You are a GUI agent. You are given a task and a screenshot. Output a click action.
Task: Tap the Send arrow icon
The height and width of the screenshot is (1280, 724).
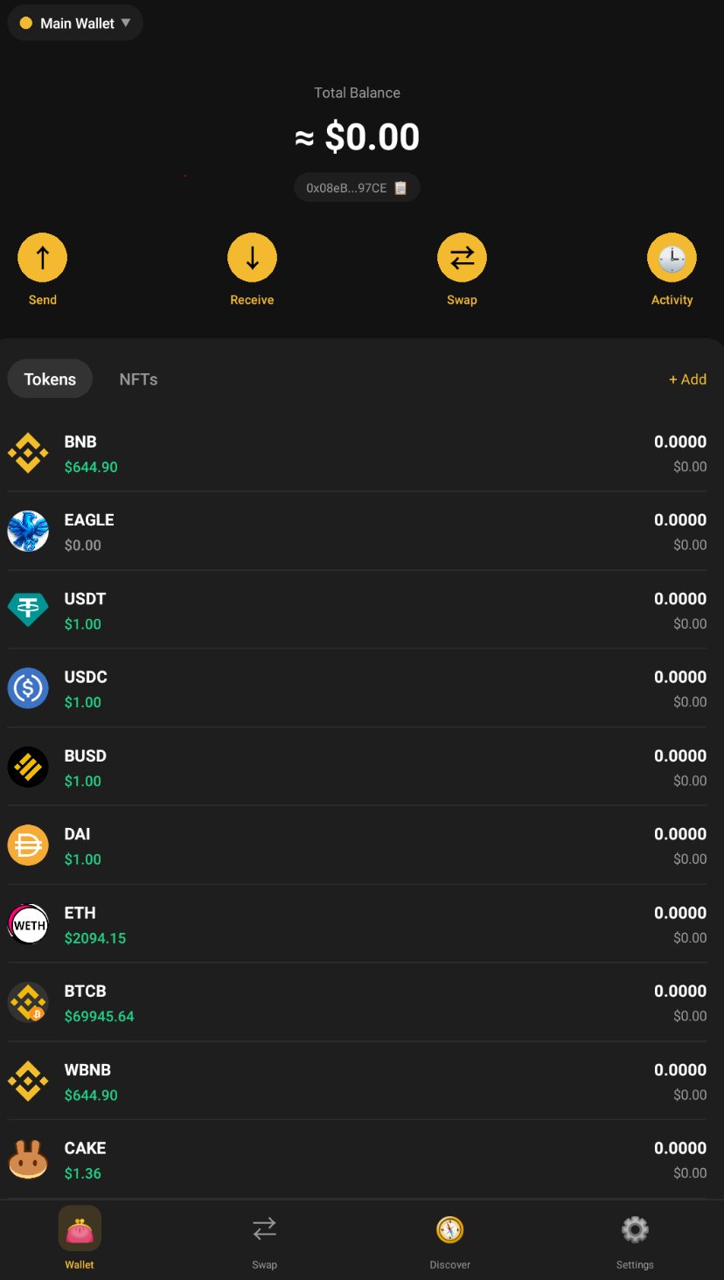pos(42,258)
